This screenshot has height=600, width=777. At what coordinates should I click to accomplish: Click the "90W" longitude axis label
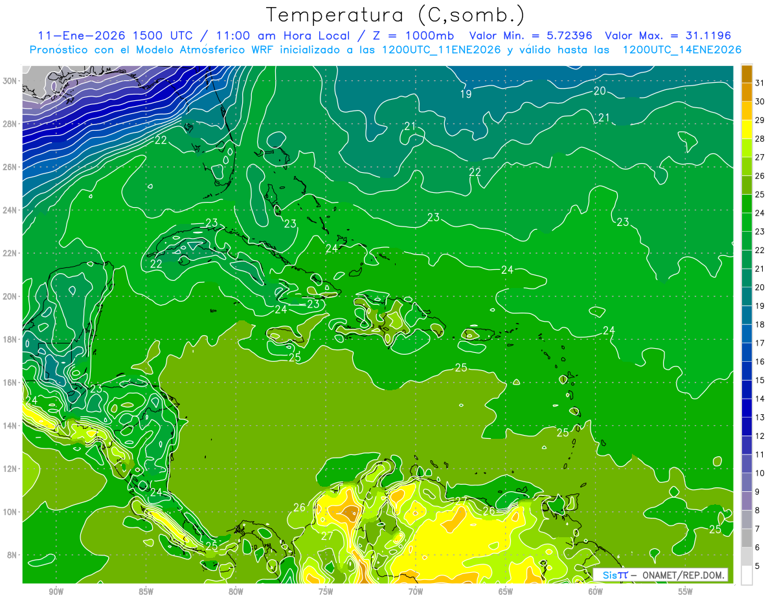click(56, 592)
